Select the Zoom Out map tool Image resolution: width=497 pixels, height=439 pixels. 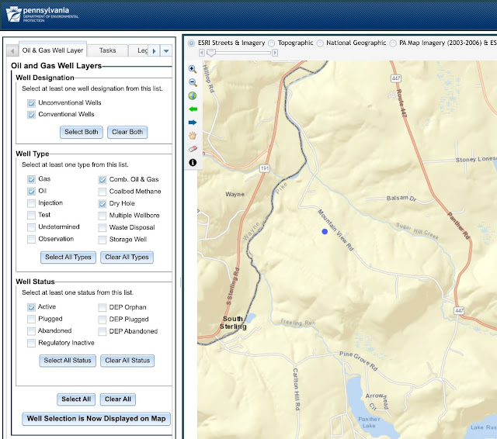(193, 83)
